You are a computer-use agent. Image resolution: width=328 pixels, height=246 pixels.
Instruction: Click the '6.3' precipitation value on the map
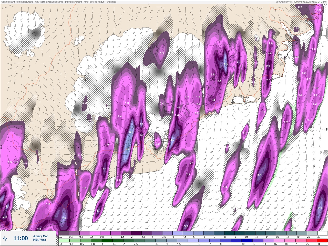[x=128, y=149]
